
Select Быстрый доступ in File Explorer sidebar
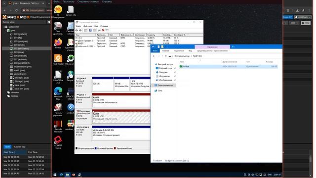coord(163,64)
